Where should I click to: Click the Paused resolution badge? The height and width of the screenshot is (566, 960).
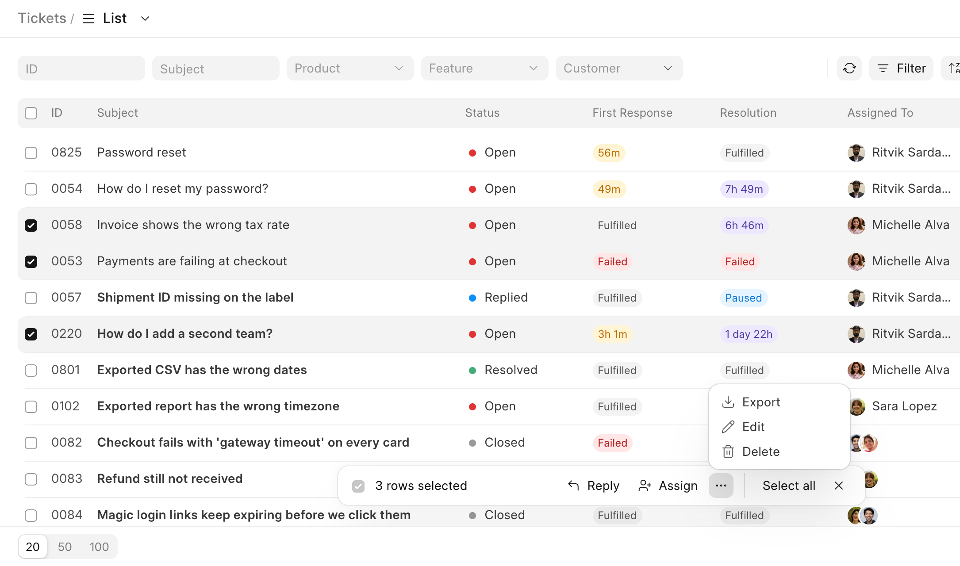point(743,298)
